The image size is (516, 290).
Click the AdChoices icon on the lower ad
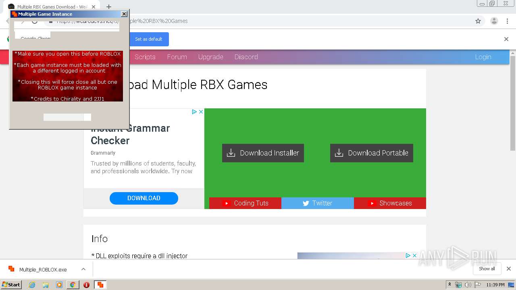coord(408,255)
